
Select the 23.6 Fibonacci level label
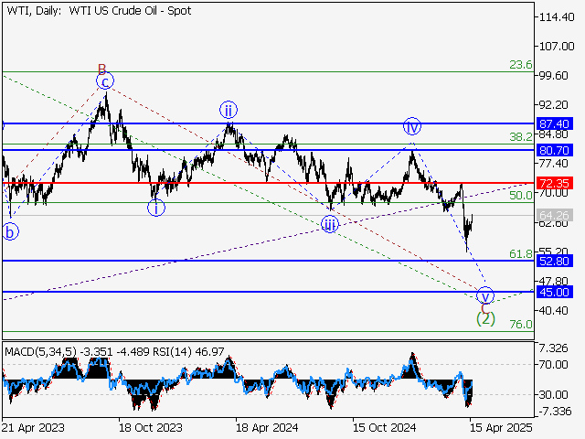point(520,65)
